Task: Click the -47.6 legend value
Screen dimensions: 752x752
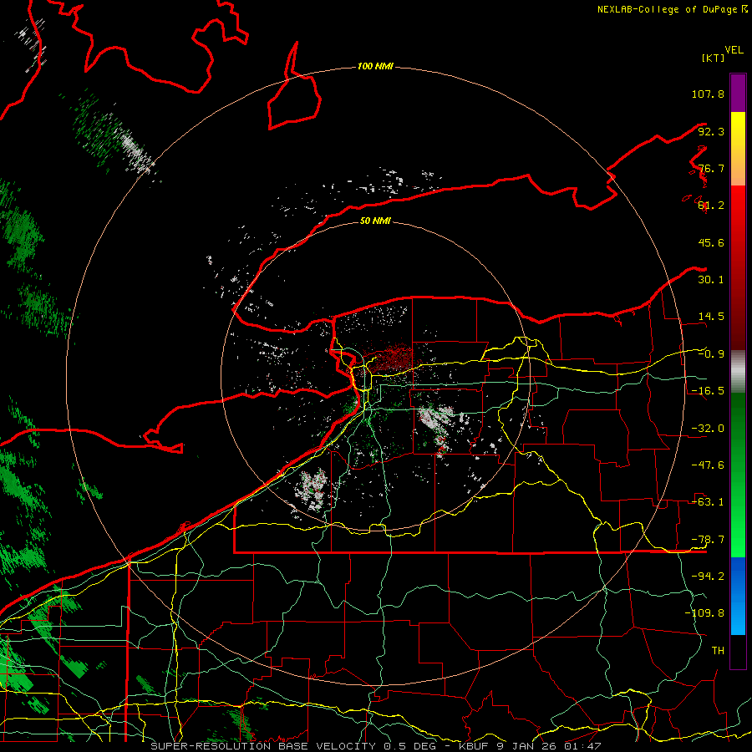Action: point(708,465)
